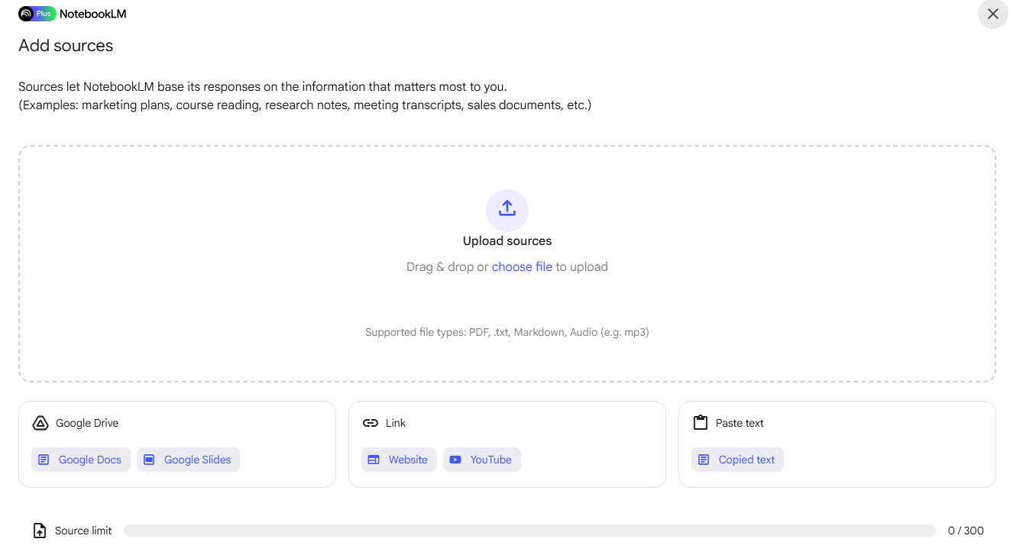
Task: Click the 'Paste text' card title
Action: [x=740, y=423]
